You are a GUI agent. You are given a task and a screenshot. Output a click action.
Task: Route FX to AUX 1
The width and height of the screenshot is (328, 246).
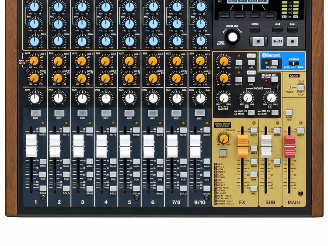click(254, 149)
